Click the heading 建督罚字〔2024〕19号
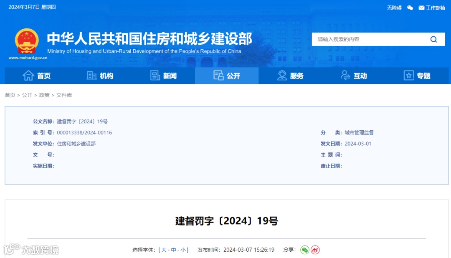Image resolution: width=451 pixels, height=258 pixels. (x=227, y=221)
